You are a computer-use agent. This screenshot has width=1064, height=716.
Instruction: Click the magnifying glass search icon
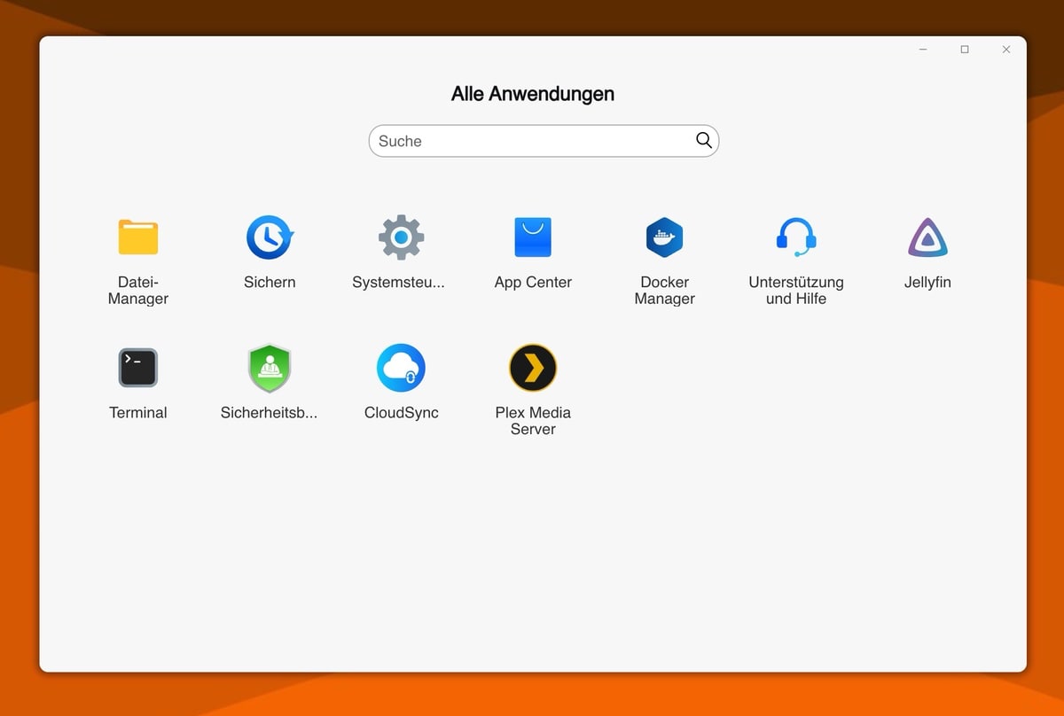point(704,140)
